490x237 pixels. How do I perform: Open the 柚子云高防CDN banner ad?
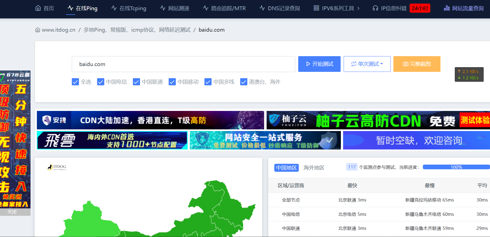pyautogui.click(x=378, y=120)
